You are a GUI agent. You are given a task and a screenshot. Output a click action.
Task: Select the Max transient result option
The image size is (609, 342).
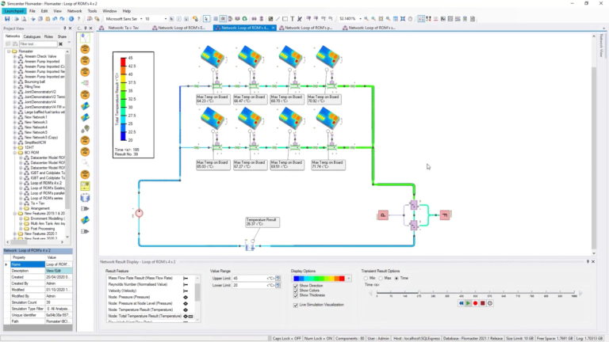pyautogui.click(x=381, y=279)
